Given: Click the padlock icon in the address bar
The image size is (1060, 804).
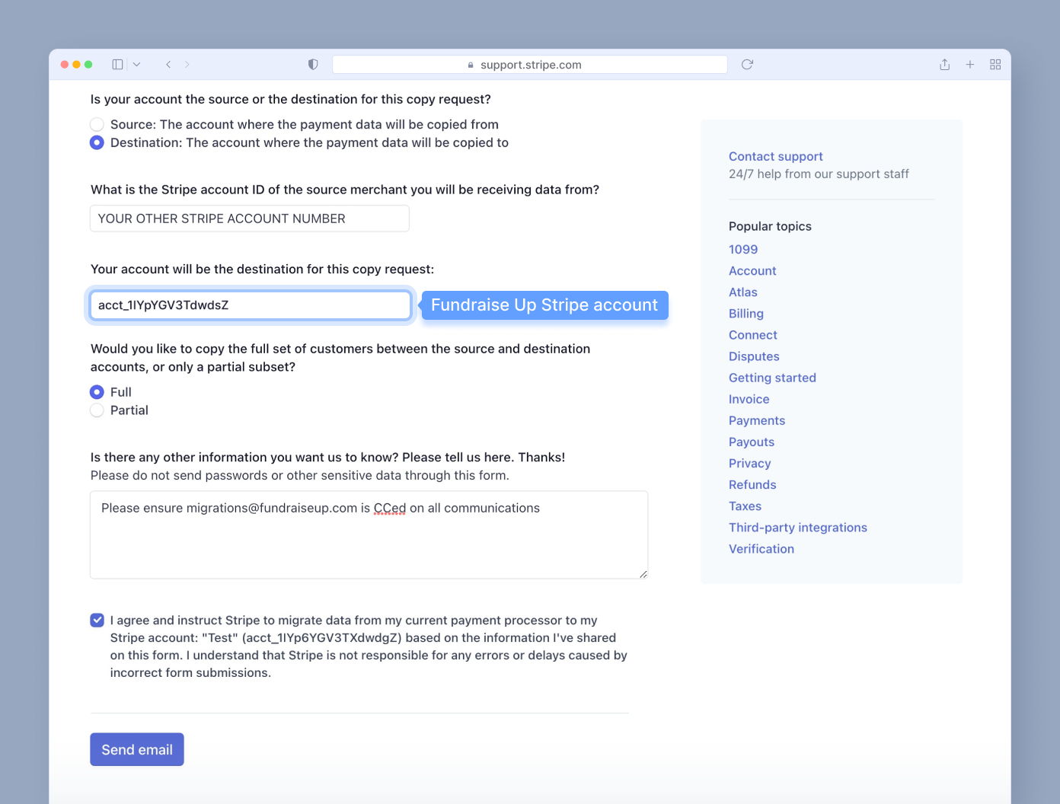Looking at the screenshot, I should click(470, 65).
